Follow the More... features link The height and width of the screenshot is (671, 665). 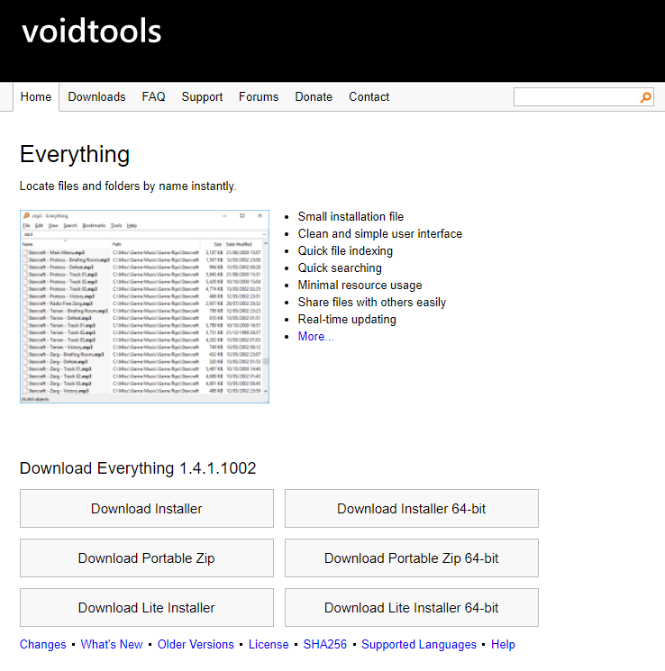coord(316,336)
